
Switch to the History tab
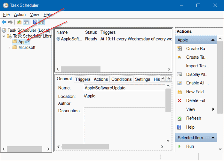click(x=156, y=79)
